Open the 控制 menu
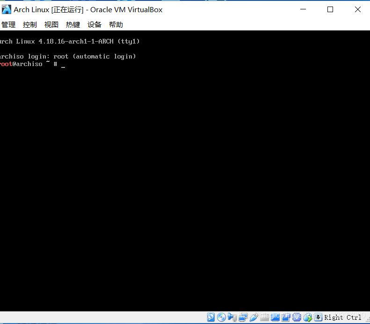The width and height of the screenshot is (370, 324). [x=30, y=24]
